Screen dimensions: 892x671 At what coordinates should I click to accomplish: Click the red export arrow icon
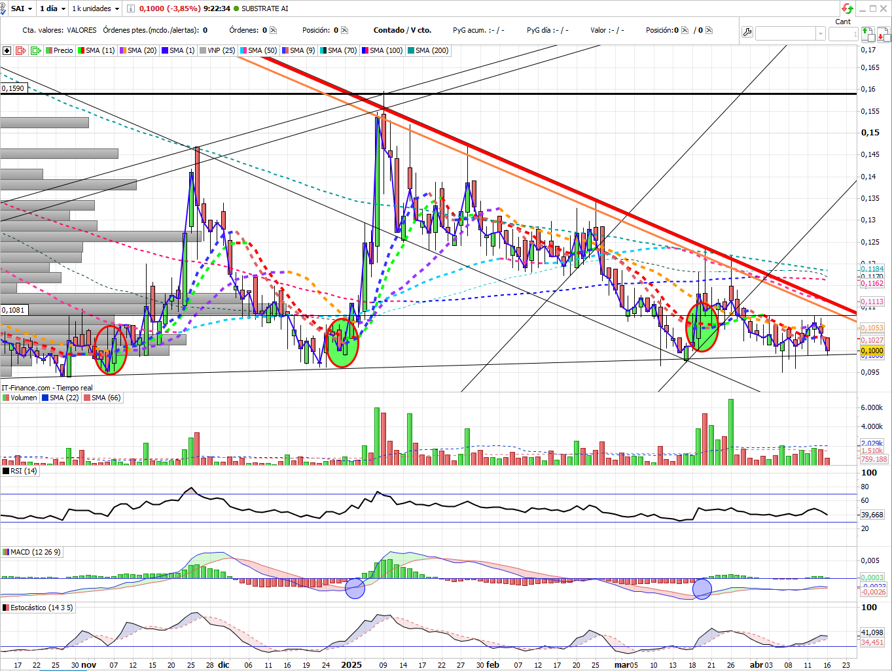click(20, 50)
